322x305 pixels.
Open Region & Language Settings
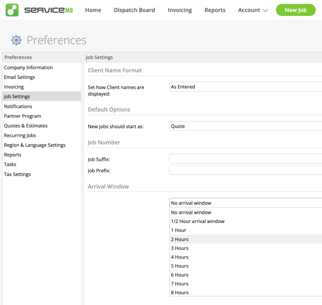coord(35,145)
